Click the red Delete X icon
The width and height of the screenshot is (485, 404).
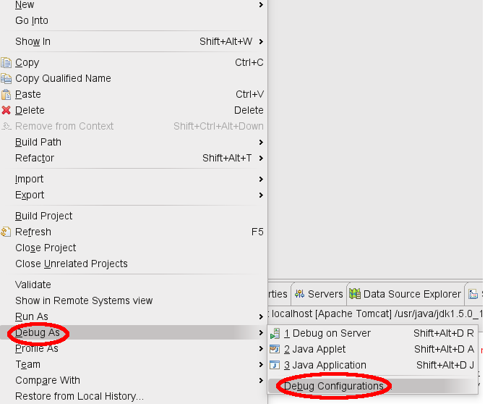click(x=7, y=111)
